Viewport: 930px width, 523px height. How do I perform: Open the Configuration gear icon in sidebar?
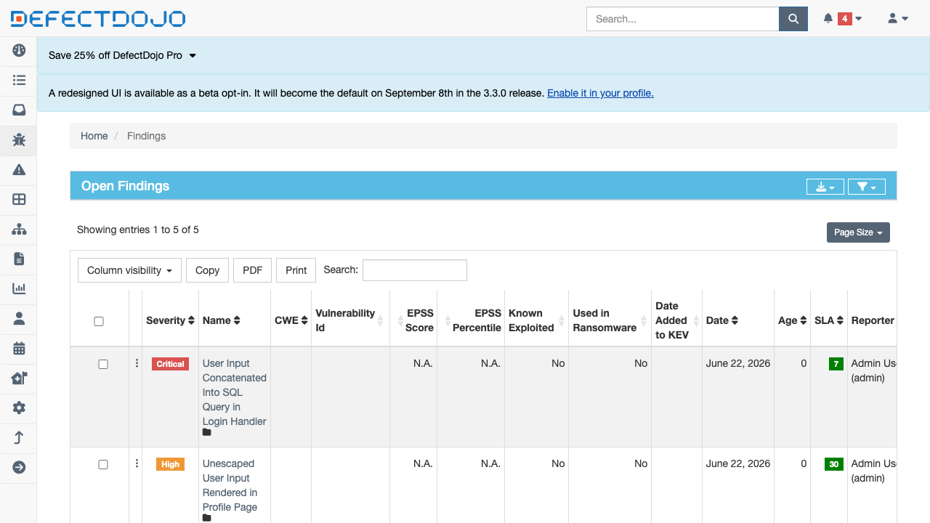pyautogui.click(x=19, y=408)
